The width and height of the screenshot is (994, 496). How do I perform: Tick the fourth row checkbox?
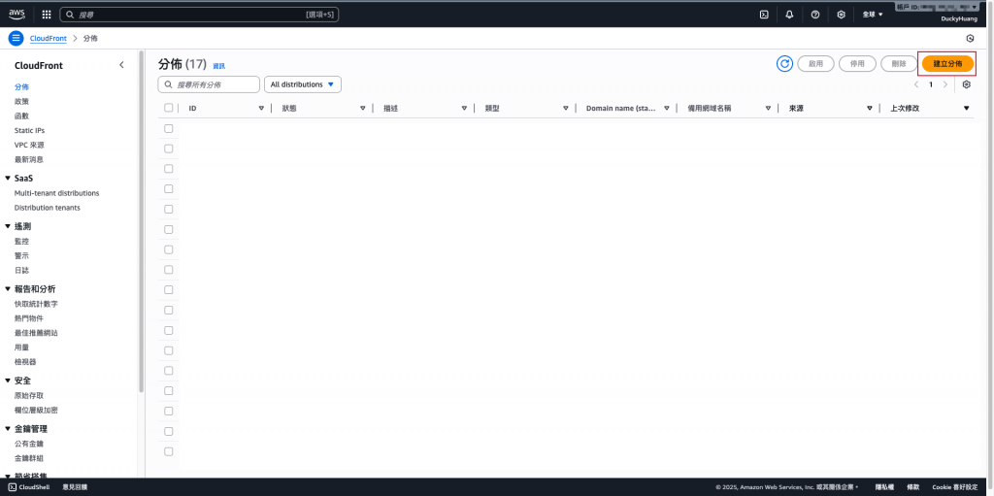click(168, 188)
